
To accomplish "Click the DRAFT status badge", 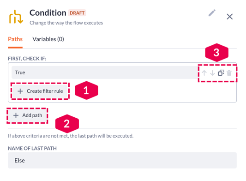I will click(77, 13).
